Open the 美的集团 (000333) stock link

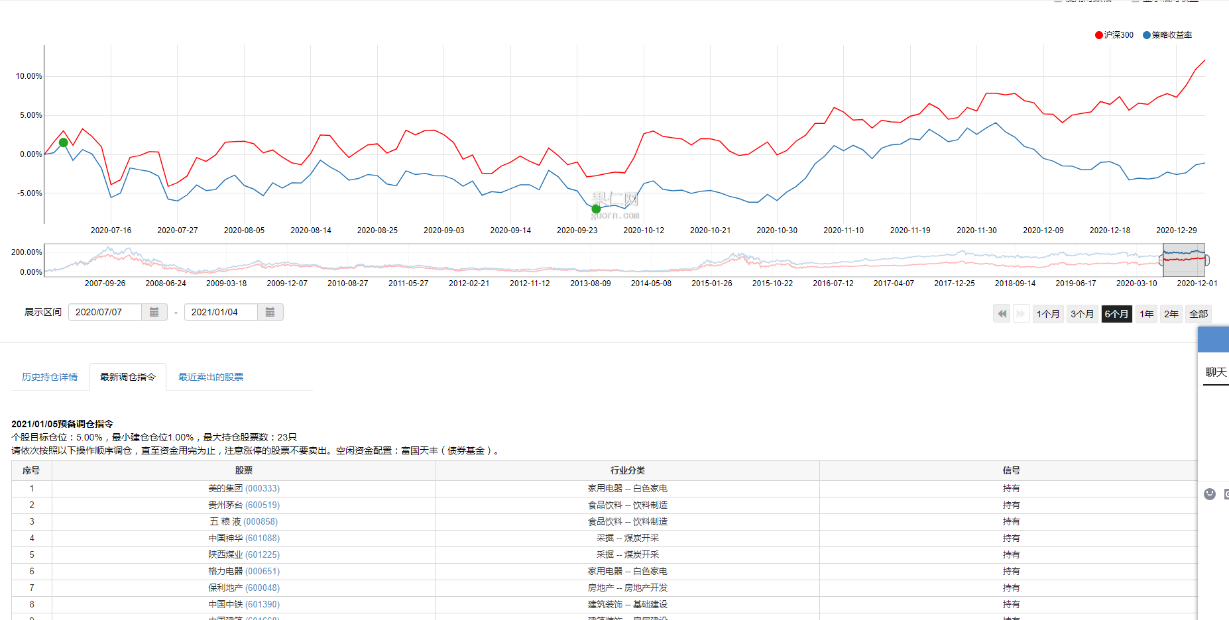(x=244, y=488)
